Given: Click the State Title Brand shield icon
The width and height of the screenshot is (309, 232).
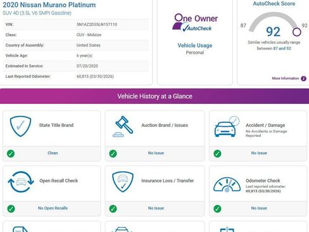Looking at the screenshot, I should (20, 126).
